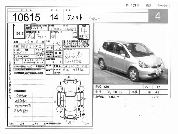Image resolution: width=178 pixels, height=134 pixels.
Task: Click the registration plate number 9069
Action: pyautogui.click(x=84, y=66)
